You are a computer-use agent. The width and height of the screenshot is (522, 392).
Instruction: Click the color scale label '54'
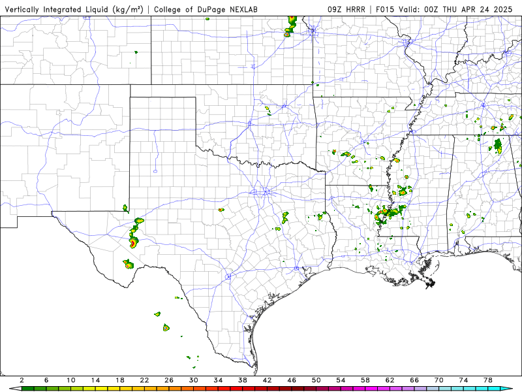tap(341, 380)
